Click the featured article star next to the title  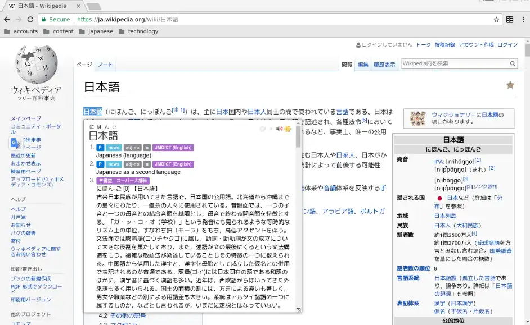point(510,85)
